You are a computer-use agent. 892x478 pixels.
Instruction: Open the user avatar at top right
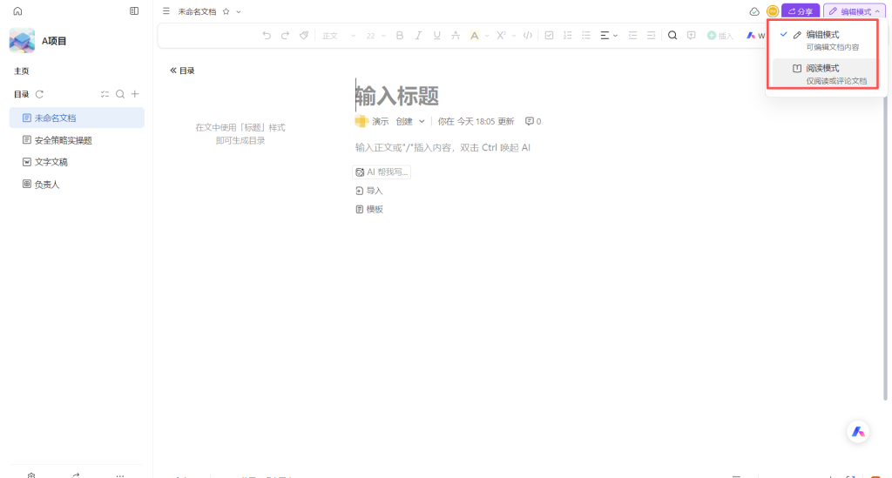click(x=773, y=11)
